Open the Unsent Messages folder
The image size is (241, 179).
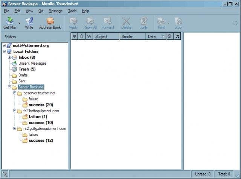click(32, 63)
